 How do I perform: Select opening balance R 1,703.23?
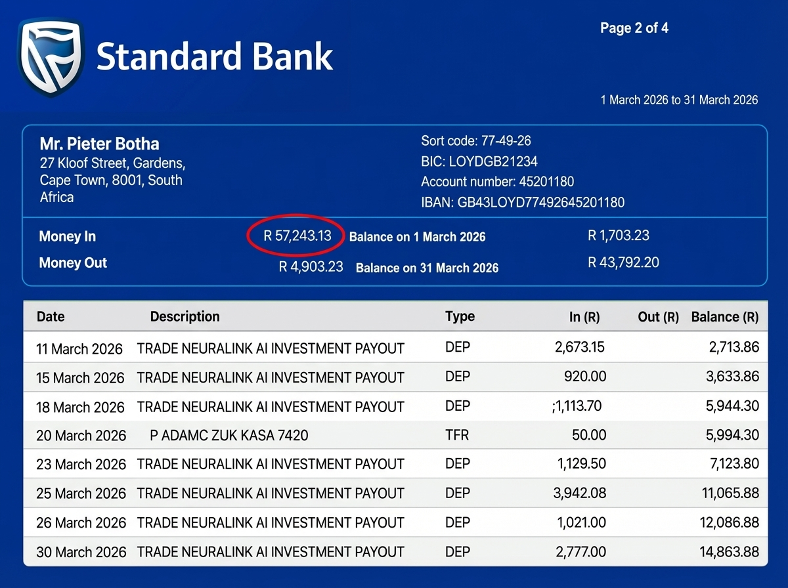click(x=619, y=236)
